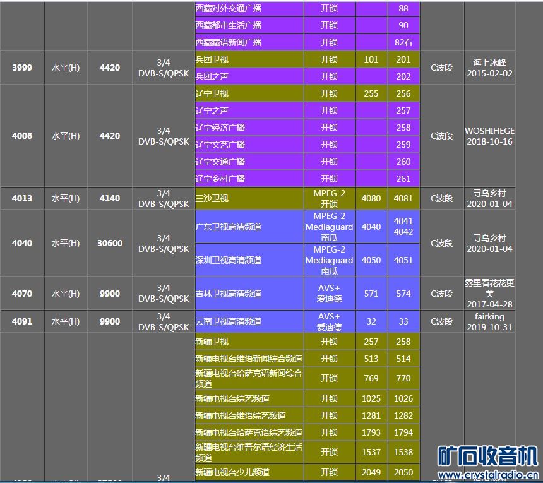This screenshot has height=483, width=543.
Task: Click channel 新疆电视台少儿频道
Action: pyautogui.click(x=249, y=472)
